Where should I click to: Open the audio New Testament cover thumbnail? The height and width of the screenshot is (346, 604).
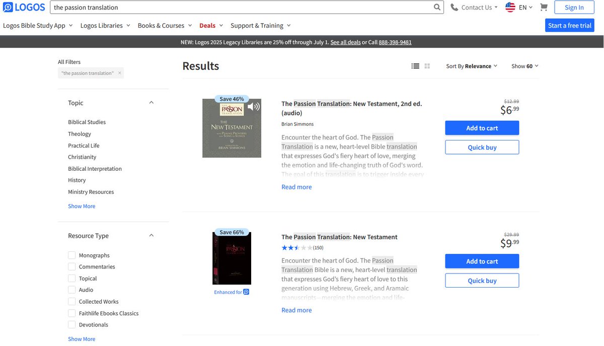pos(232,128)
